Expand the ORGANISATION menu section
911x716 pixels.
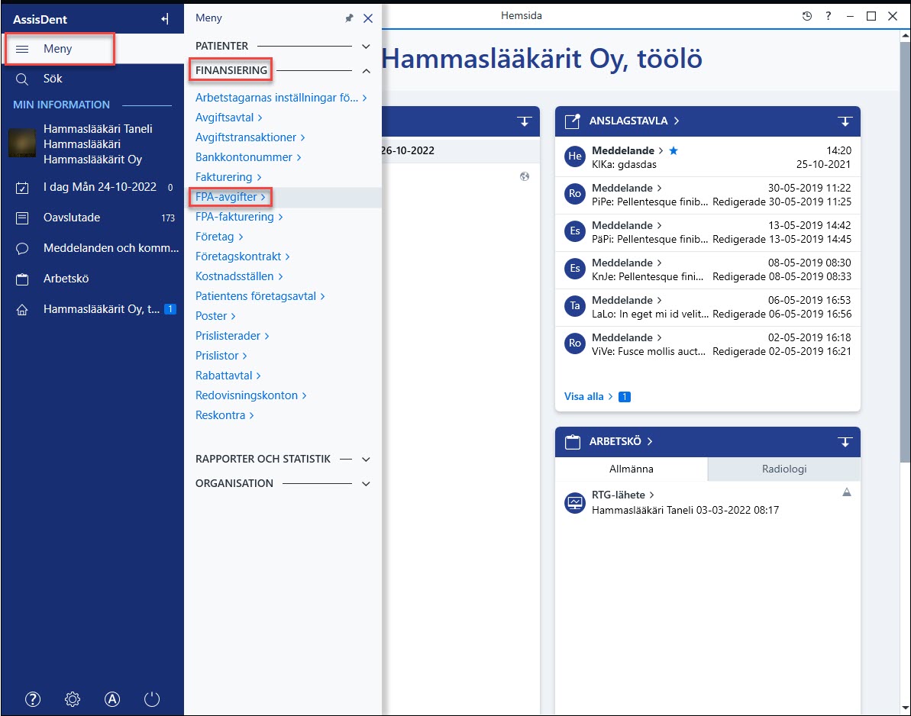click(x=366, y=484)
